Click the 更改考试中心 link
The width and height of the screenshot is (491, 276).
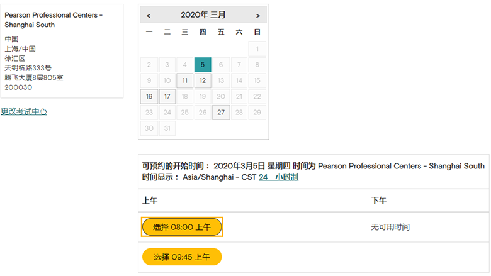click(24, 111)
